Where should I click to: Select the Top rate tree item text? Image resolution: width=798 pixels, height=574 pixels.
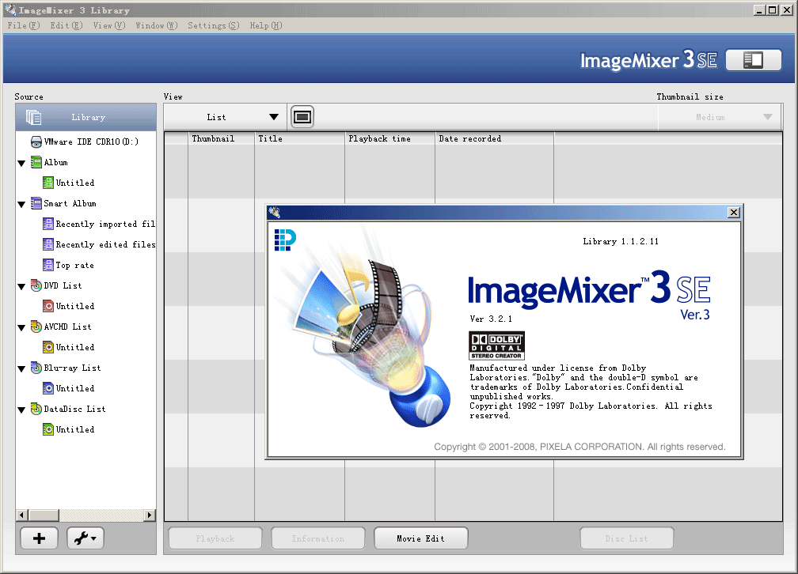(x=74, y=265)
